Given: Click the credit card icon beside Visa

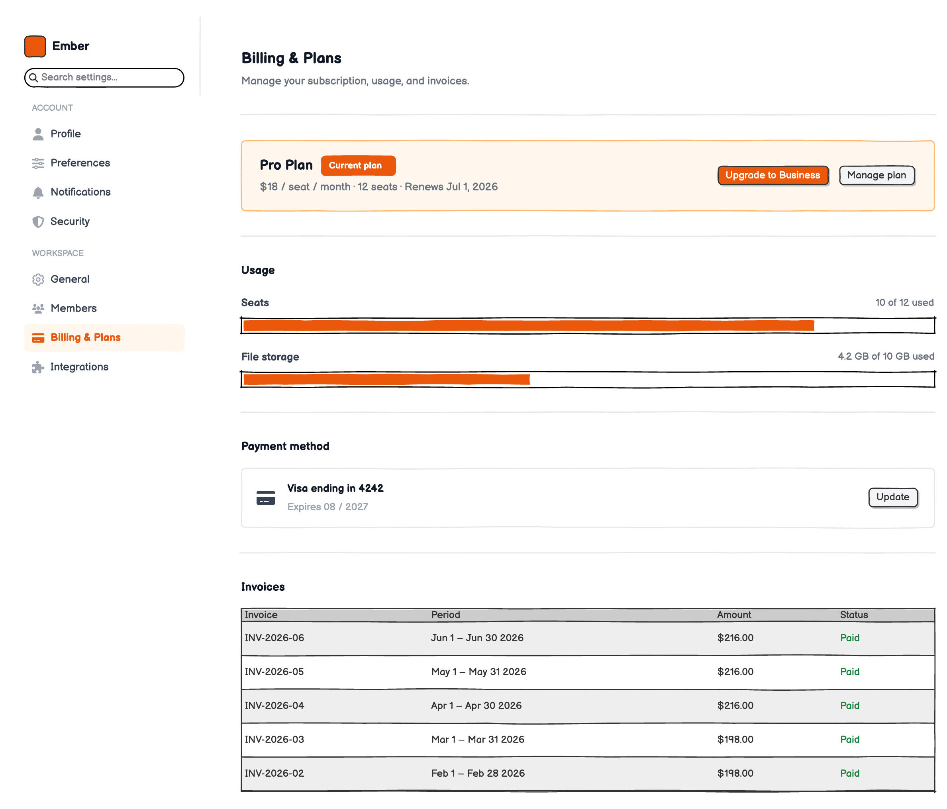Looking at the screenshot, I should click(x=266, y=498).
